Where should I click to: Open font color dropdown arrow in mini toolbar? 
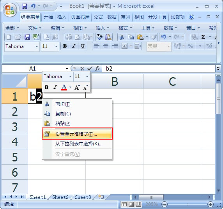[x=70, y=87]
